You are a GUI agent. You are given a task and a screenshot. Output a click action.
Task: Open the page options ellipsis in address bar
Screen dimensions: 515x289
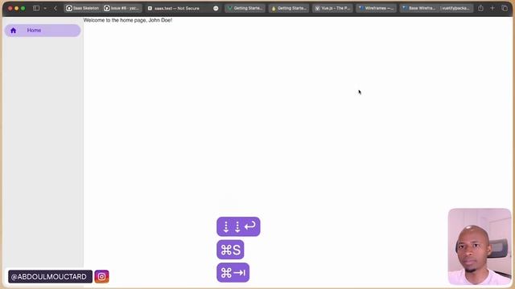tap(216, 8)
